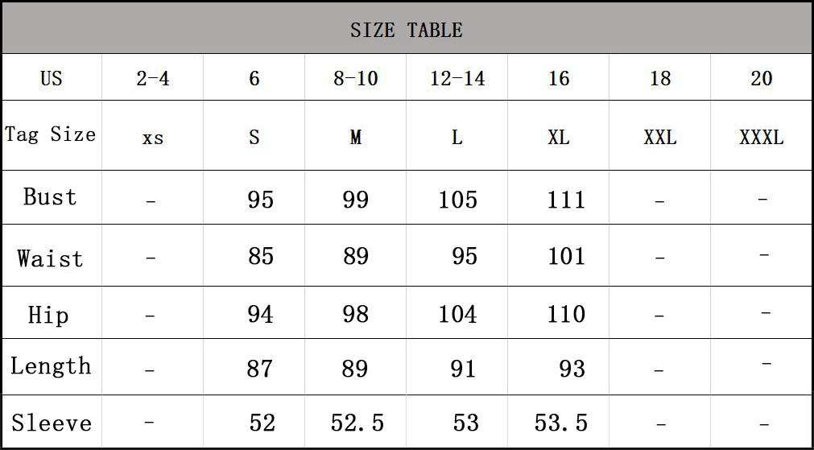Click the Length row label
814x450 pixels.
(x=51, y=366)
